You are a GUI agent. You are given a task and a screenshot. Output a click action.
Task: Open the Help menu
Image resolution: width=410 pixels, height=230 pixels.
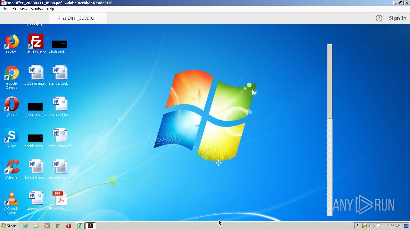(51, 9)
